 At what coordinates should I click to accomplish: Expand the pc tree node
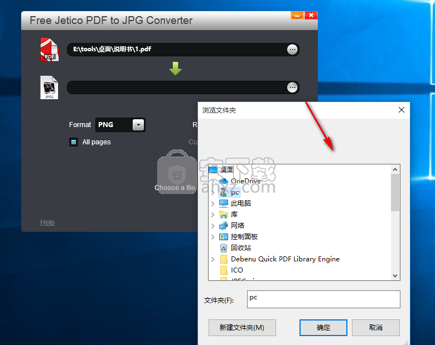(213, 192)
